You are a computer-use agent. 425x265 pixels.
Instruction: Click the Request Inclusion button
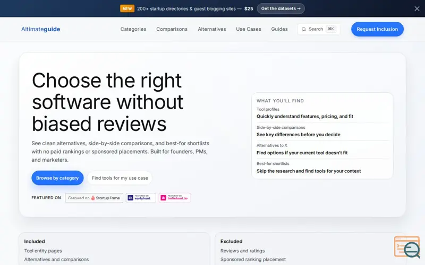pyautogui.click(x=377, y=29)
